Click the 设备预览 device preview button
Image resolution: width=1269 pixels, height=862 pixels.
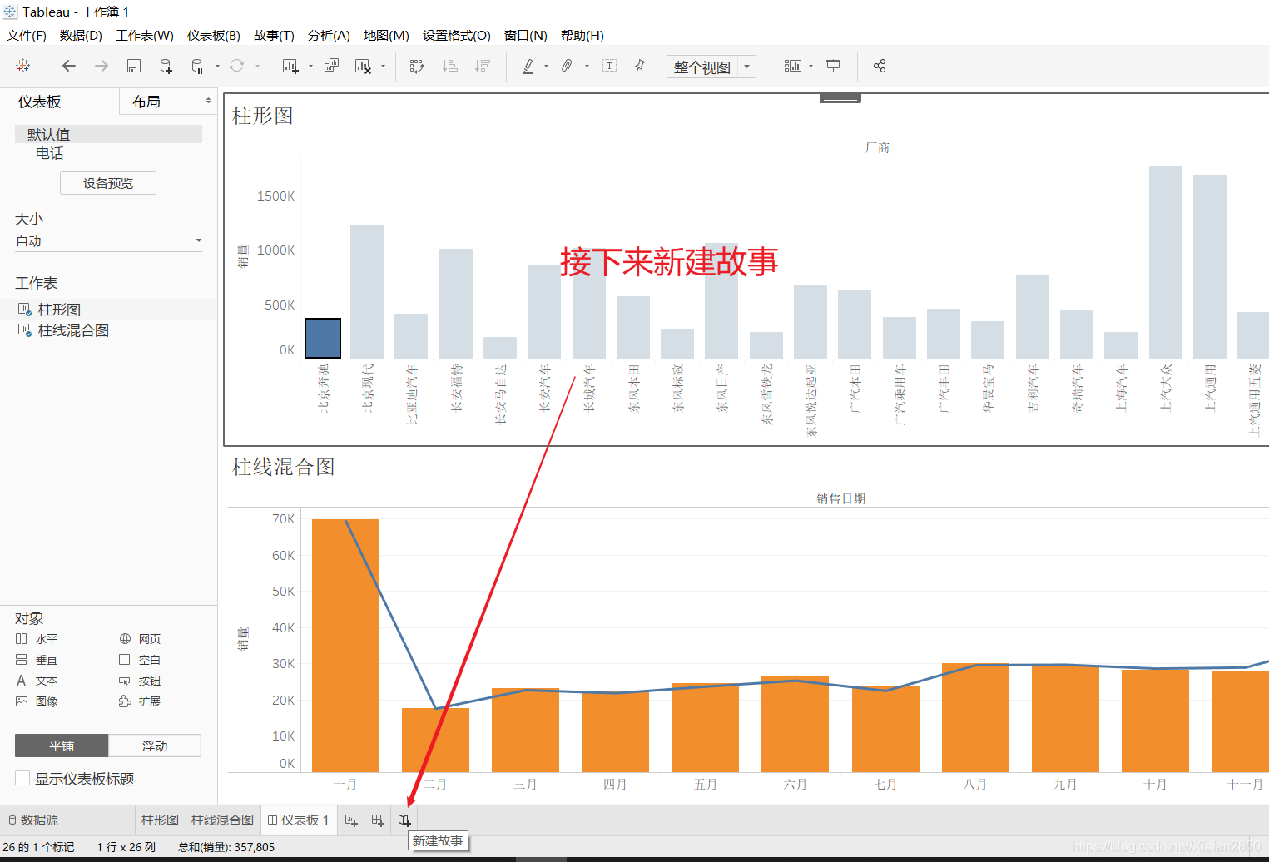pyautogui.click(x=108, y=183)
